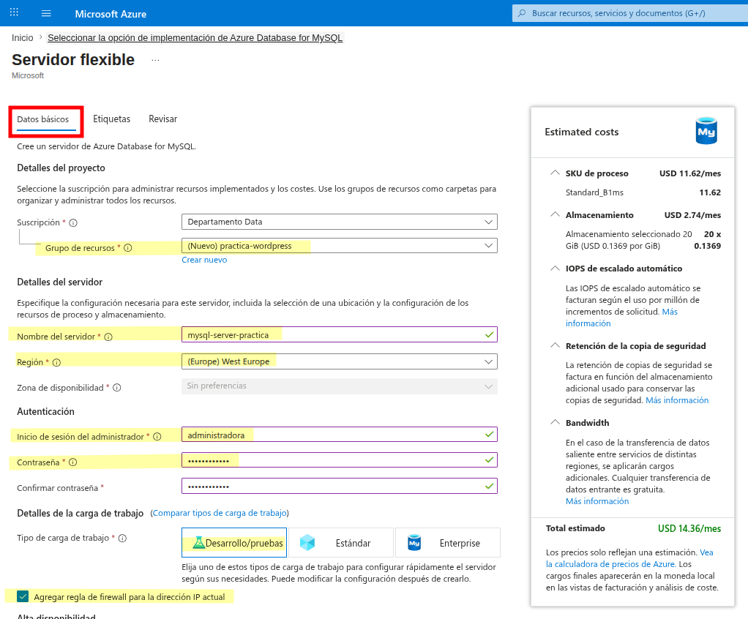Click the Crear nuevo link
Viewport: 748px width, 619px height.
[x=204, y=260]
